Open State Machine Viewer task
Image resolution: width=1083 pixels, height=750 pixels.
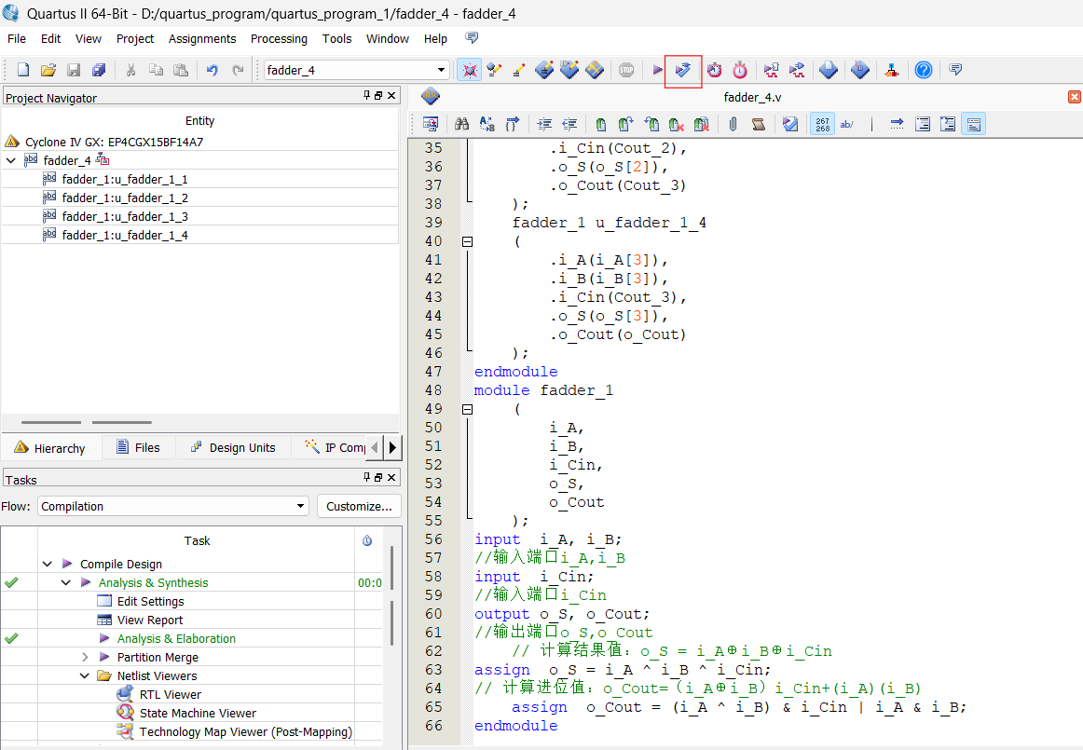[x=198, y=713]
